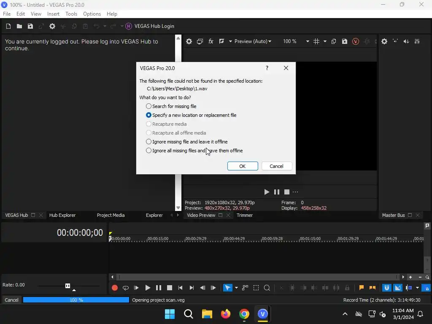Go to start of project

(181, 288)
